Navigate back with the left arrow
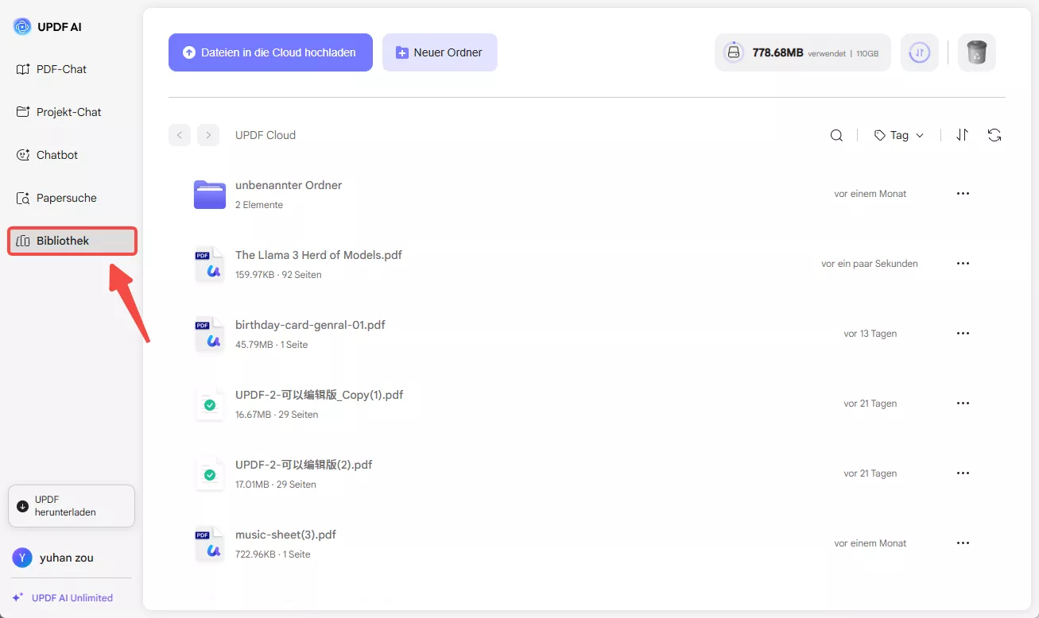 point(180,135)
